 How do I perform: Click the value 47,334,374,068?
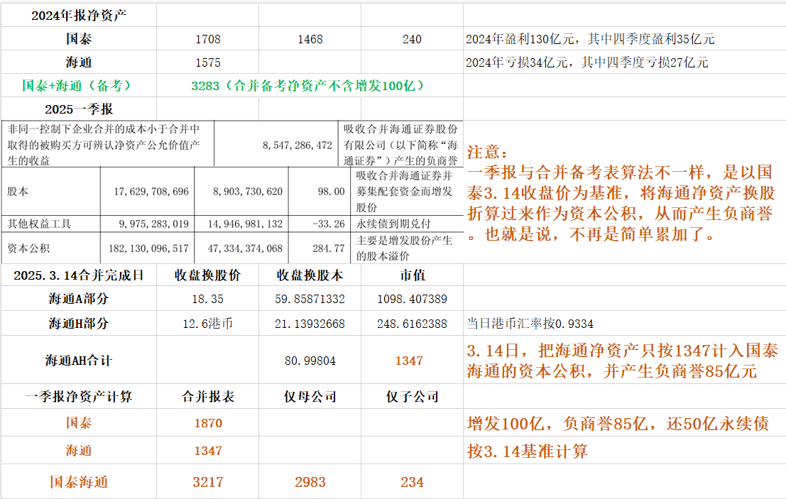245,248
